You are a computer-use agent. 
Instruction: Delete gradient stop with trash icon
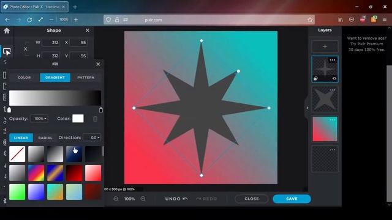coord(96,119)
